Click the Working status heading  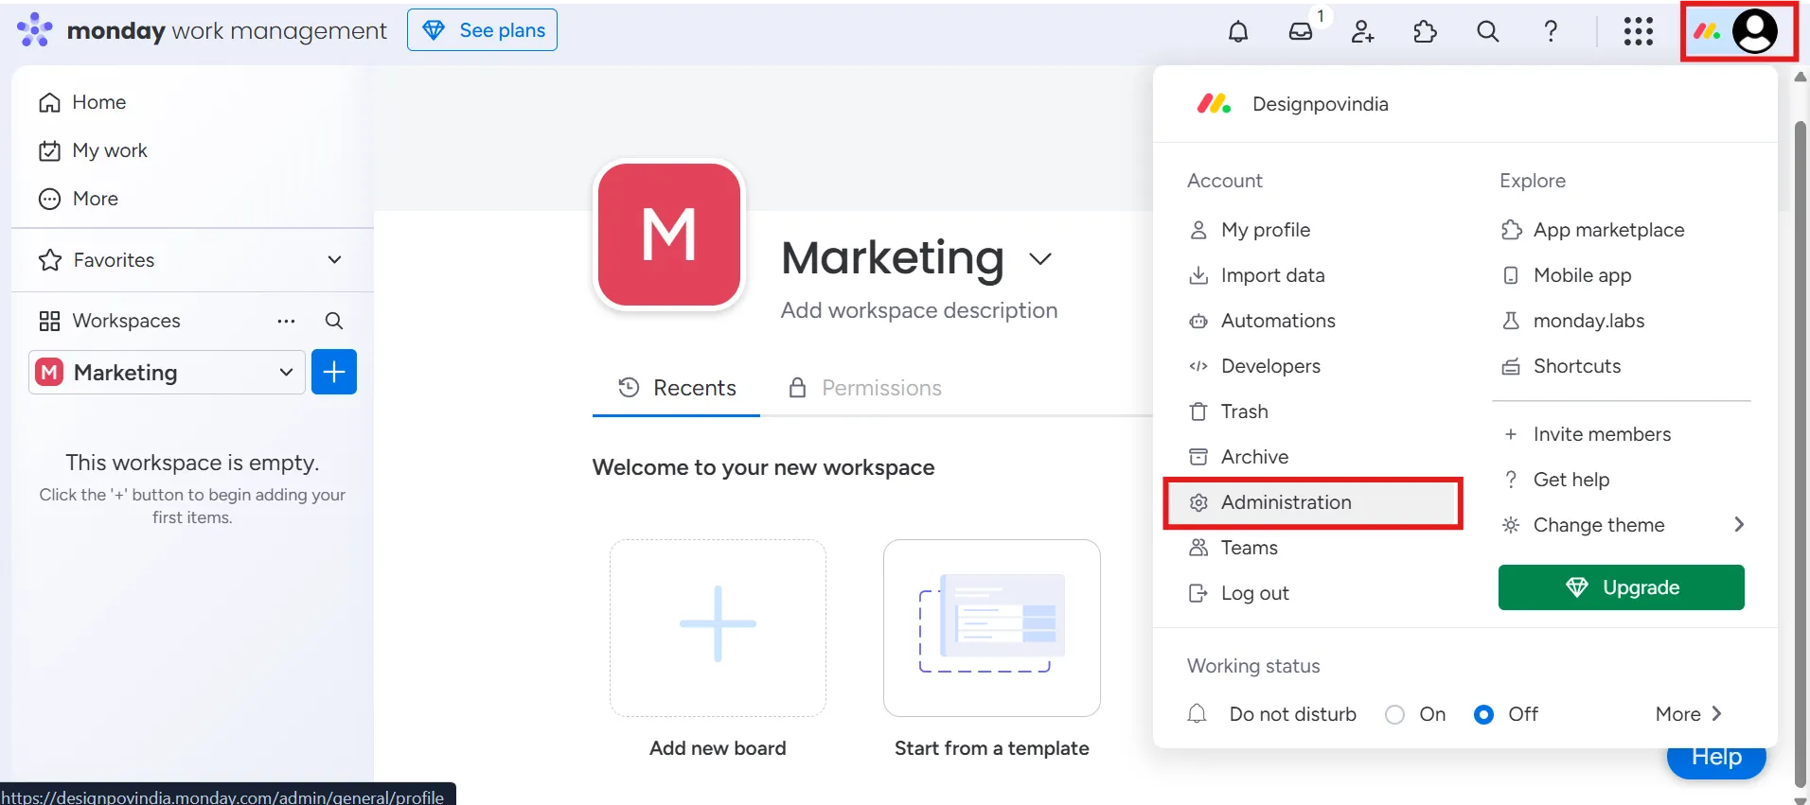pos(1253,666)
